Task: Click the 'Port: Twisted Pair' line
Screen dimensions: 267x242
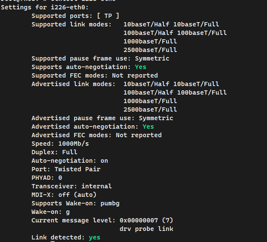Action: click(x=66, y=169)
